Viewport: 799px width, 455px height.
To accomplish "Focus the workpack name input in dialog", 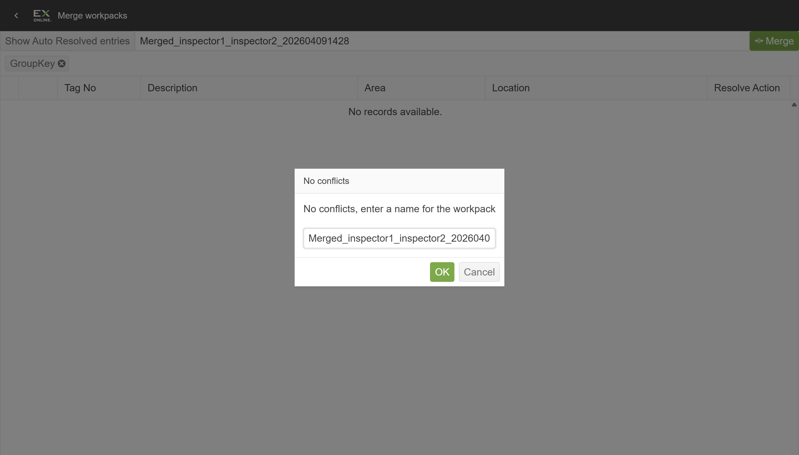I will tap(399, 238).
